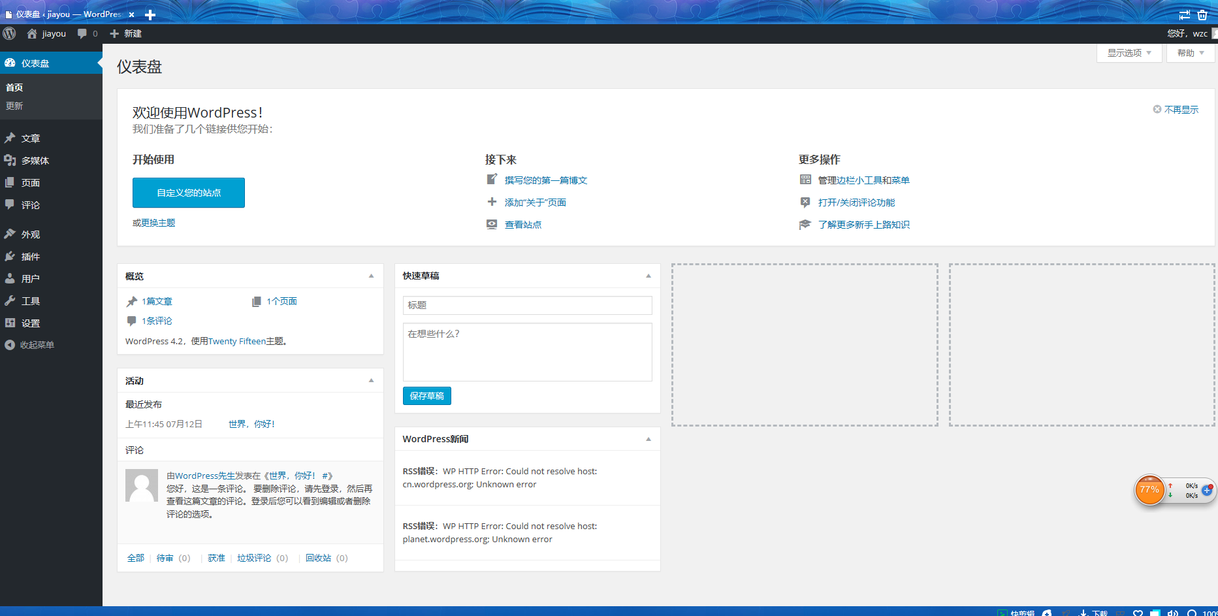This screenshot has height=616, width=1218.
Task: Expand the 帮助 help tab
Action: [x=1191, y=53]
